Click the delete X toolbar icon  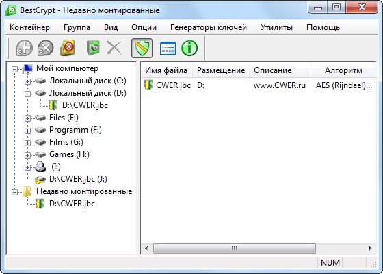(114, 48)
